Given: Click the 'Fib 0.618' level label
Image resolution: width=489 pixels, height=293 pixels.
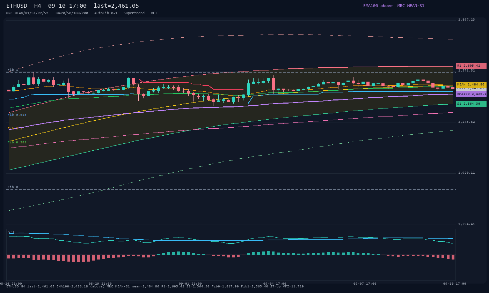Looking at the screenshot, I should 17,115.
